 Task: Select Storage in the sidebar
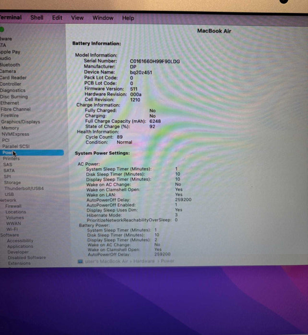pos(12,182)
